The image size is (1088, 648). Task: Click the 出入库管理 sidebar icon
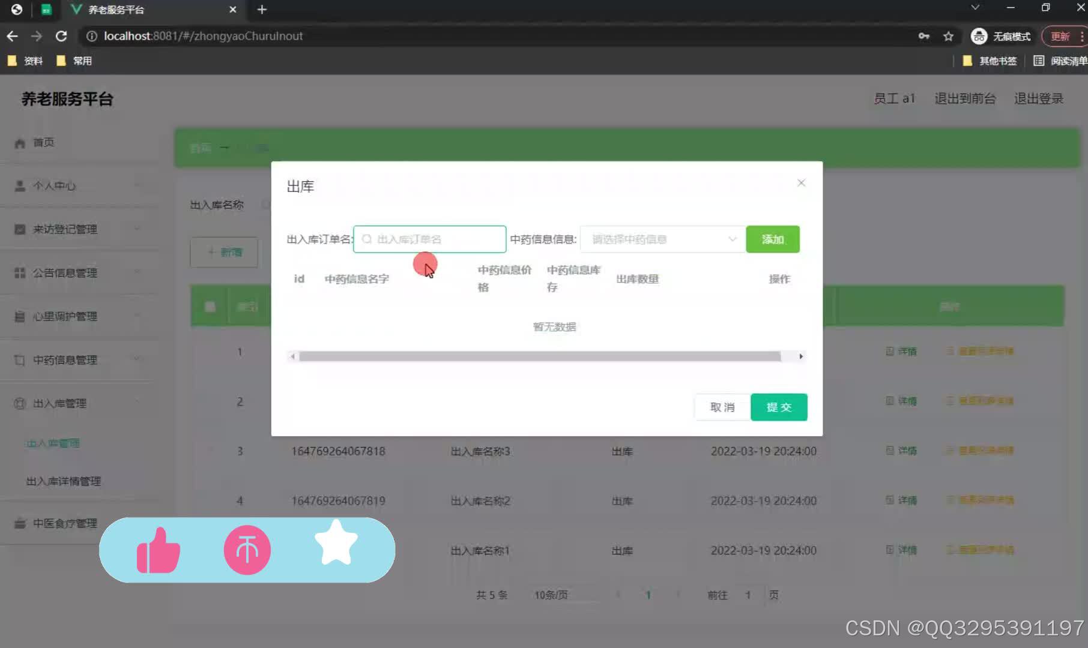pos(20,403)
